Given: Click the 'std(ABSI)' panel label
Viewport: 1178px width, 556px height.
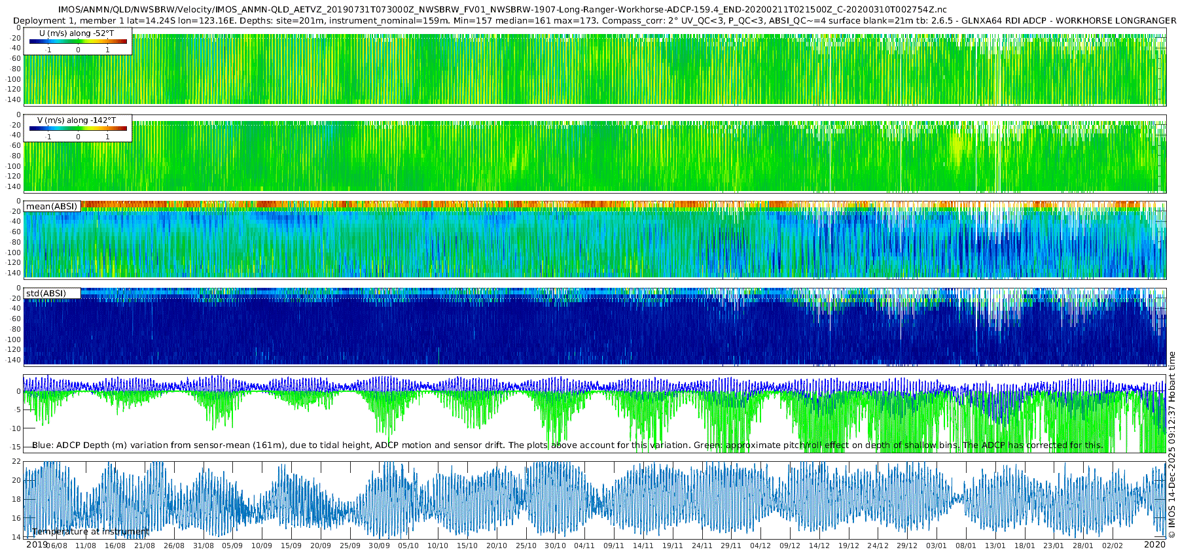Looking at the screenshot, I should 46,293.
